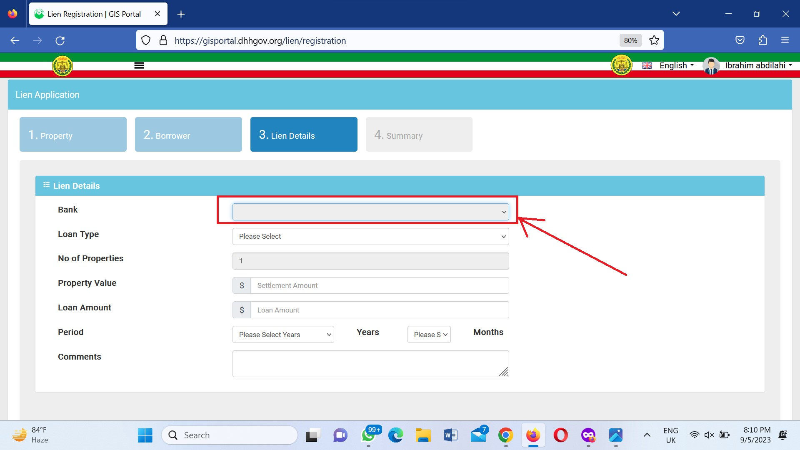The width and height of the screenshot is (800, 450).
Task: Open Wi-Fi network settings in tray
Action: [694, 435]
